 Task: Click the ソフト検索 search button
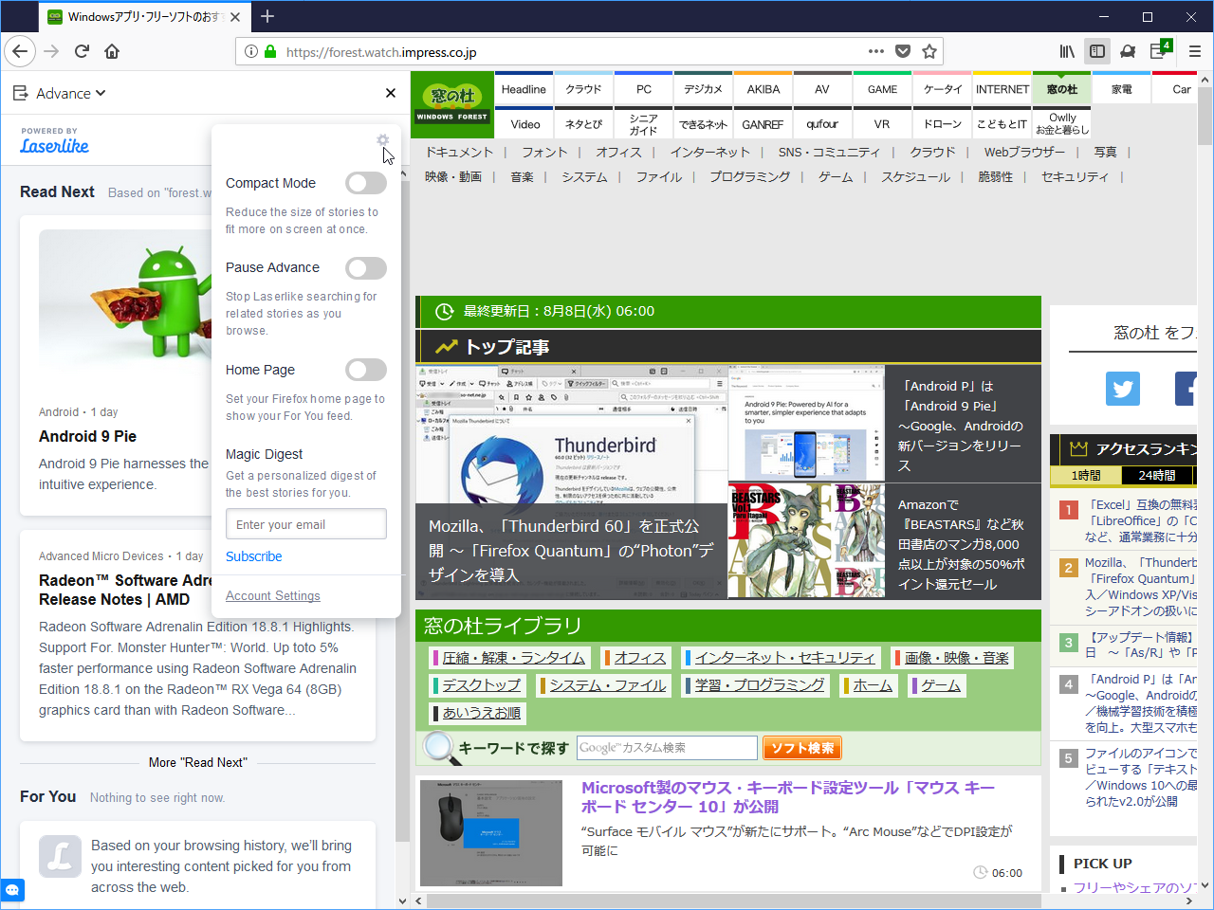click(x=802, y=748)
